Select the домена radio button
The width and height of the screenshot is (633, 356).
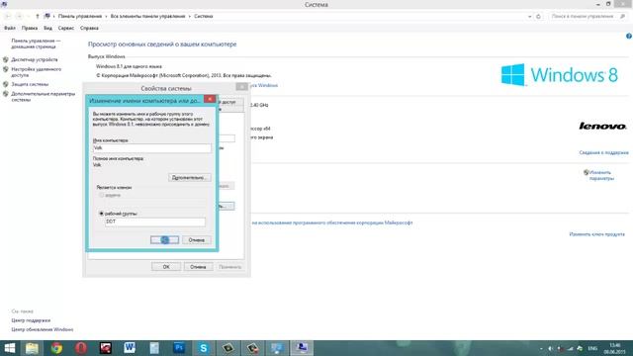point(101,195)
